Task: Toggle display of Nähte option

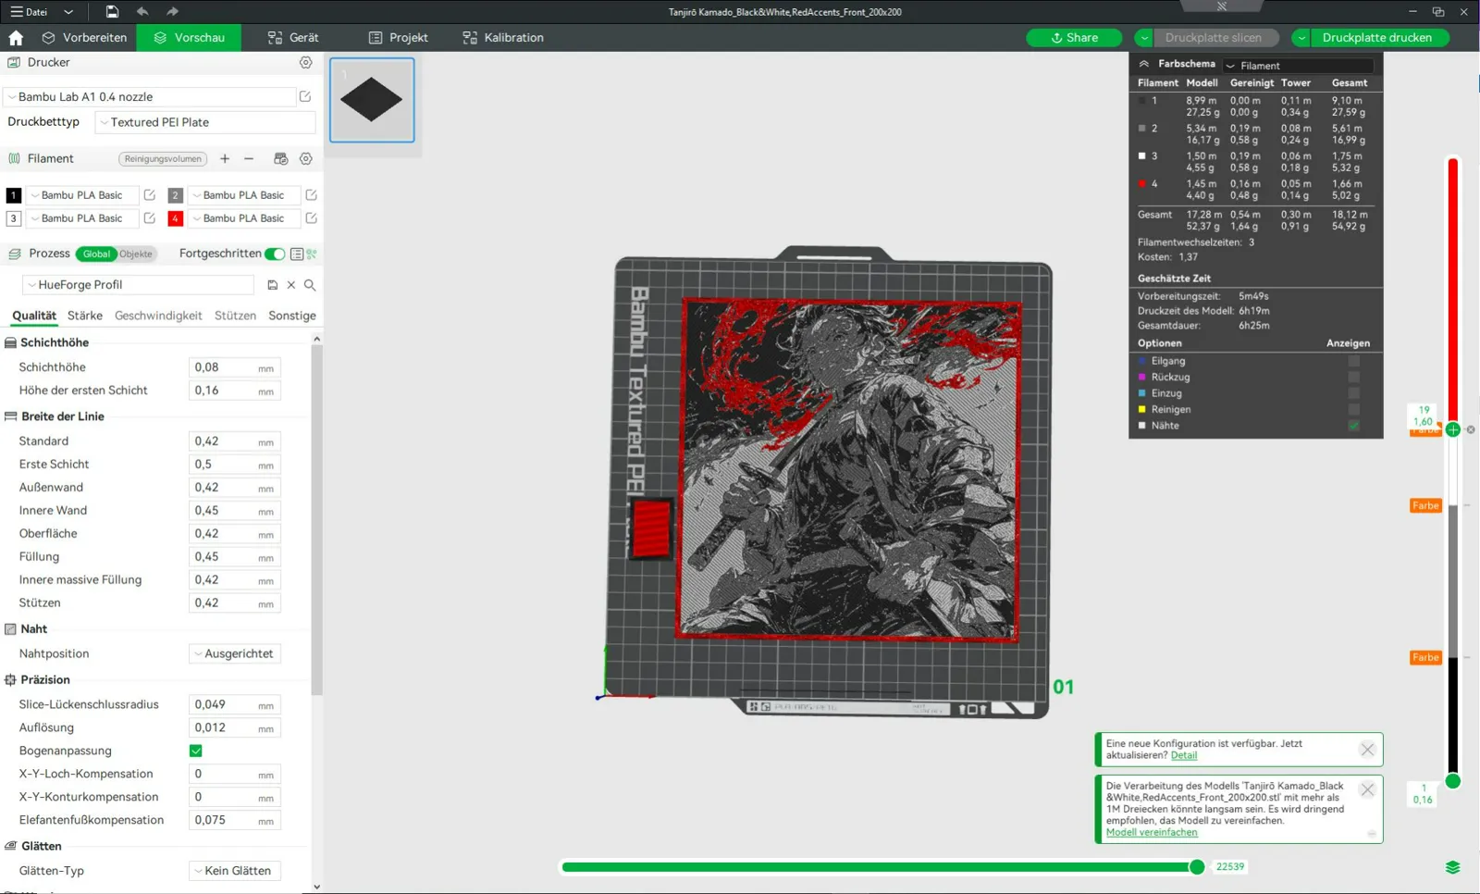Action: click(x=1354, y=426)
